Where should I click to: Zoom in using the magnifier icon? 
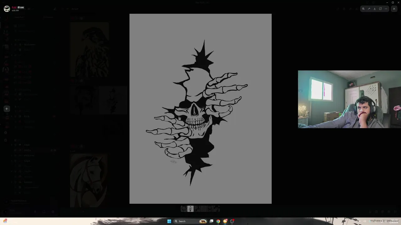[x=363, y=9]
